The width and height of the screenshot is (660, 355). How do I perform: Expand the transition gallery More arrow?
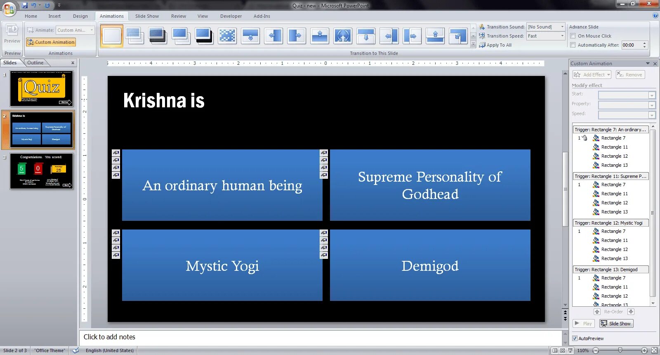(473, 44)
